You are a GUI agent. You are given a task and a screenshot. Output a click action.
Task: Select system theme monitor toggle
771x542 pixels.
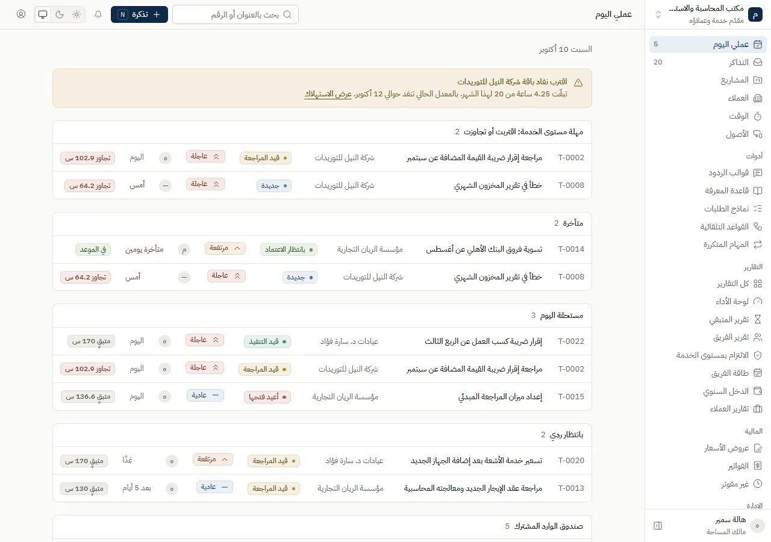pyautogui.click(x=43, y=14)
